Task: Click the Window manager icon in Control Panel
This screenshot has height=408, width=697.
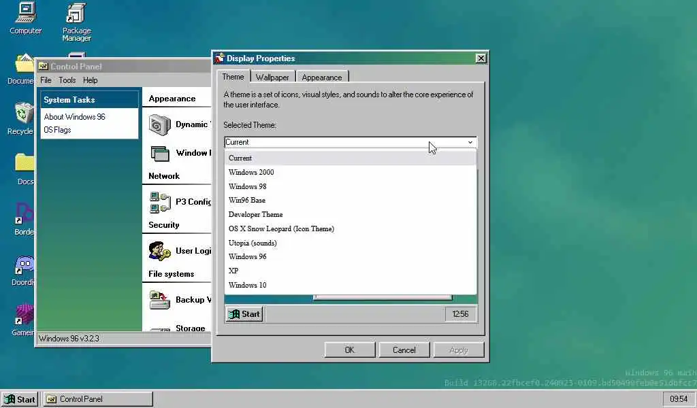Action: [x=159, y=154]
